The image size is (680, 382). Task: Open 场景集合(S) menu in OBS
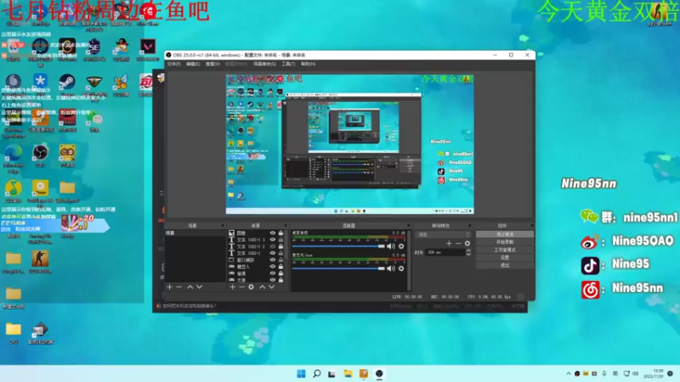264,64
